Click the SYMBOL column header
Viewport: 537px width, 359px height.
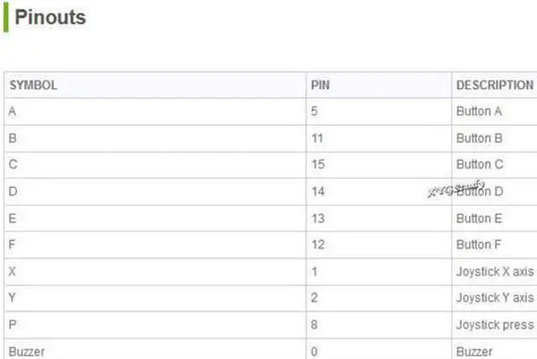(34, 85)
